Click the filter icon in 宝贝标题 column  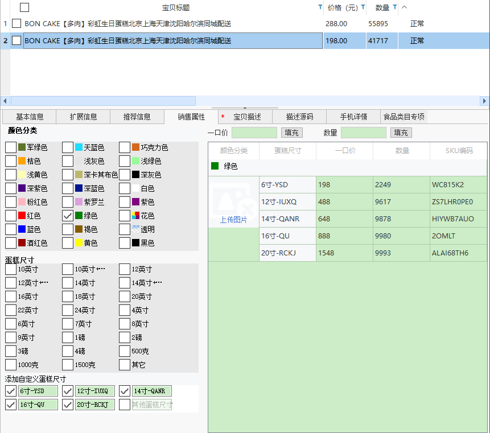pos(319,7)
